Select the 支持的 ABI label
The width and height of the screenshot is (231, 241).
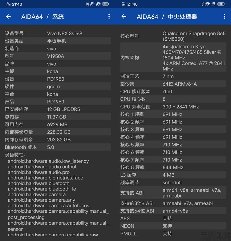coord(132,193)
